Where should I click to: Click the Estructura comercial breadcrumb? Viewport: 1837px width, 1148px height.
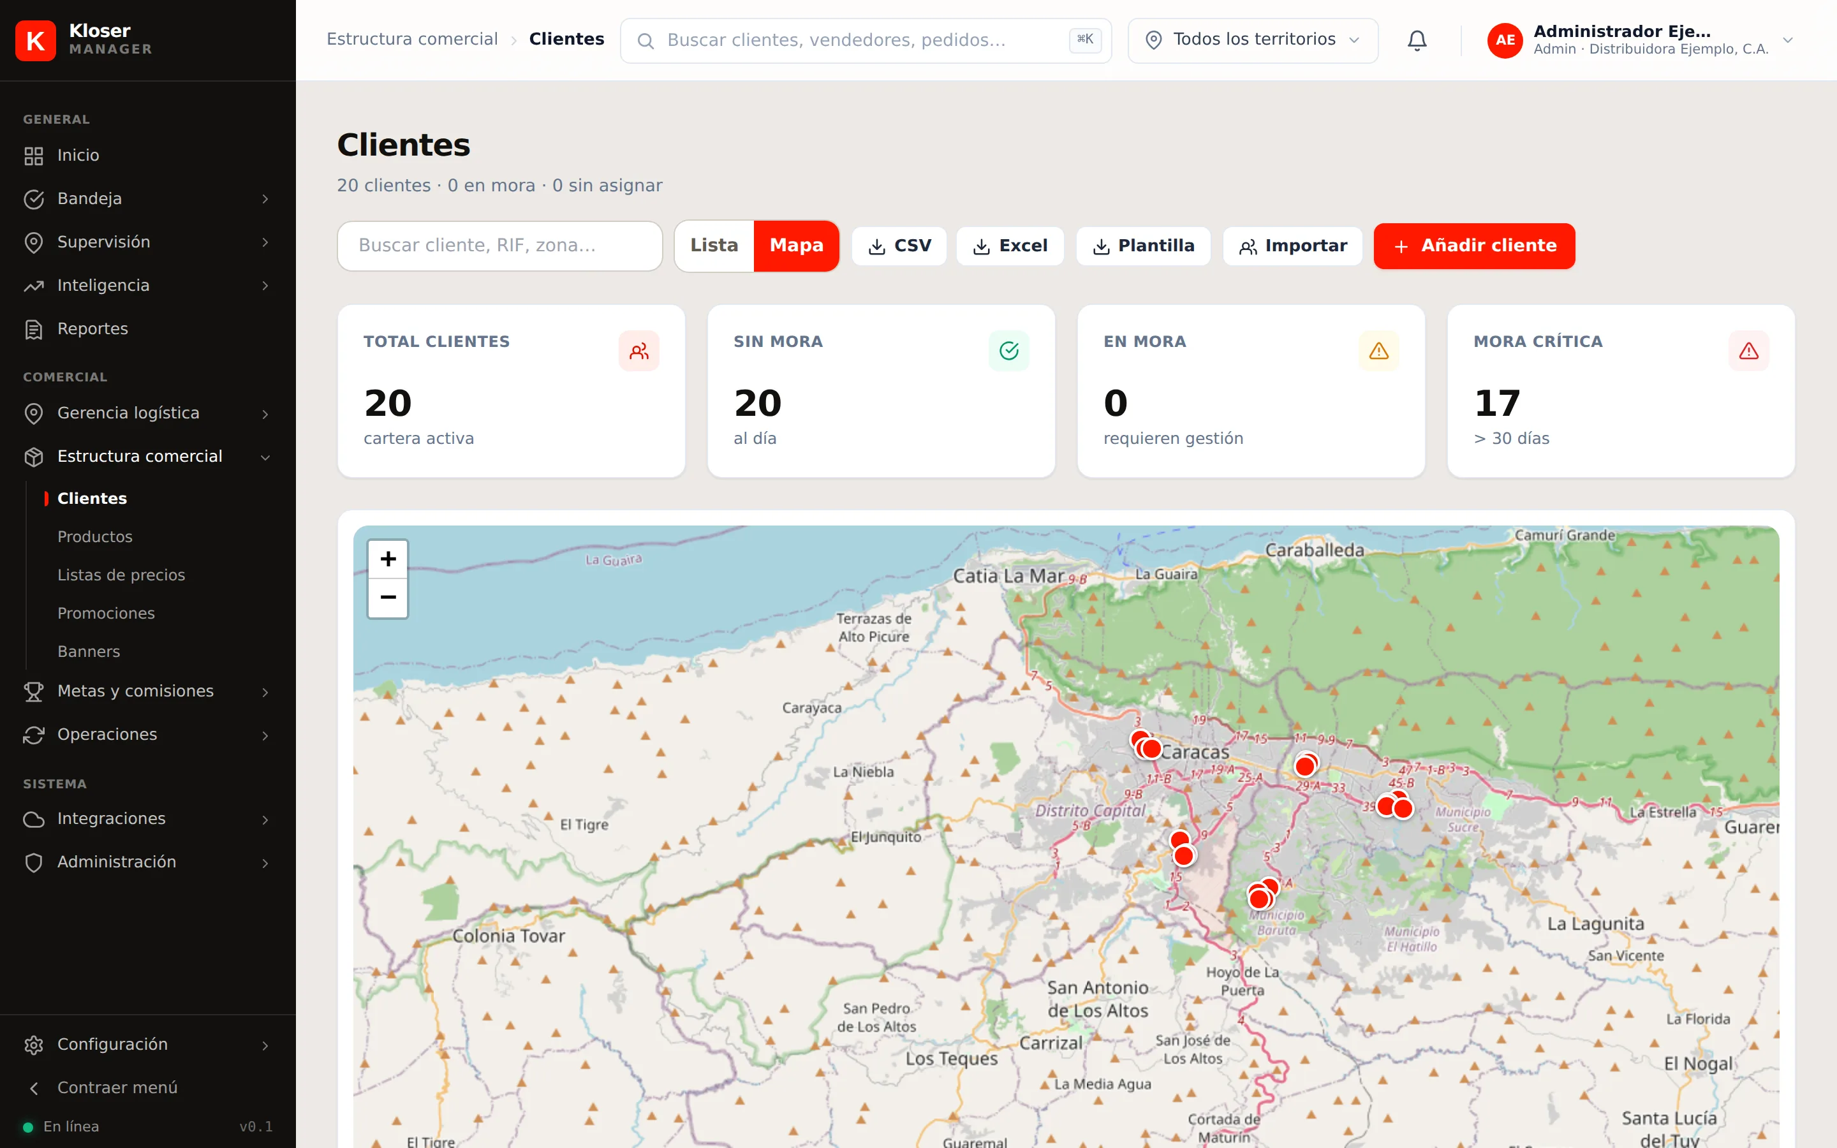pos(412,40)
